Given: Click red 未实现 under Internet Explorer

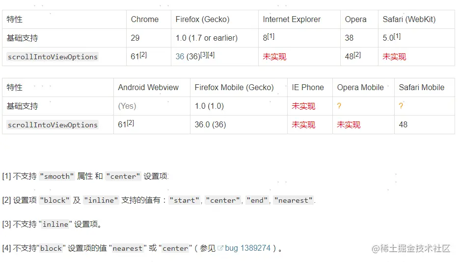Looking at the screenshot, I should pos(274,57).
